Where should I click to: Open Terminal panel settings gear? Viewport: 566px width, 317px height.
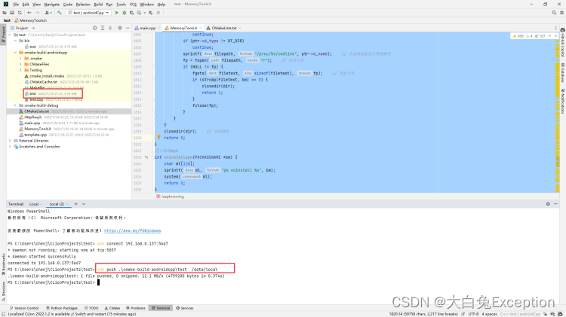point(548,204)
